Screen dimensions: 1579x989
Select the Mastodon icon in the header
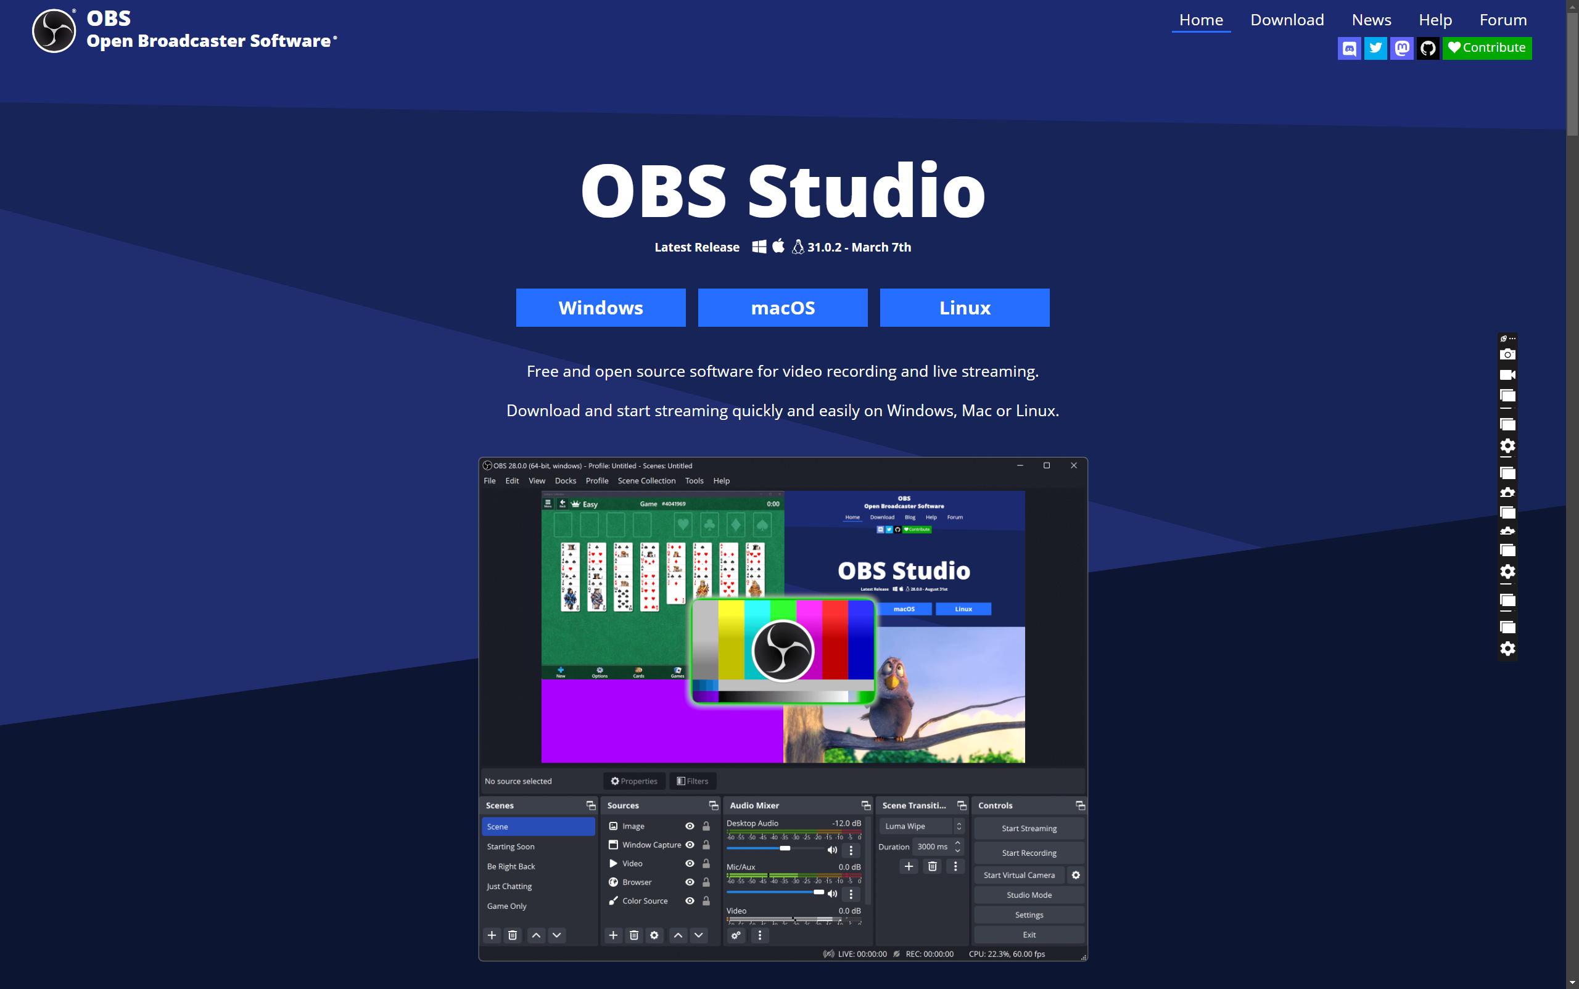(x=1401, y=47)
